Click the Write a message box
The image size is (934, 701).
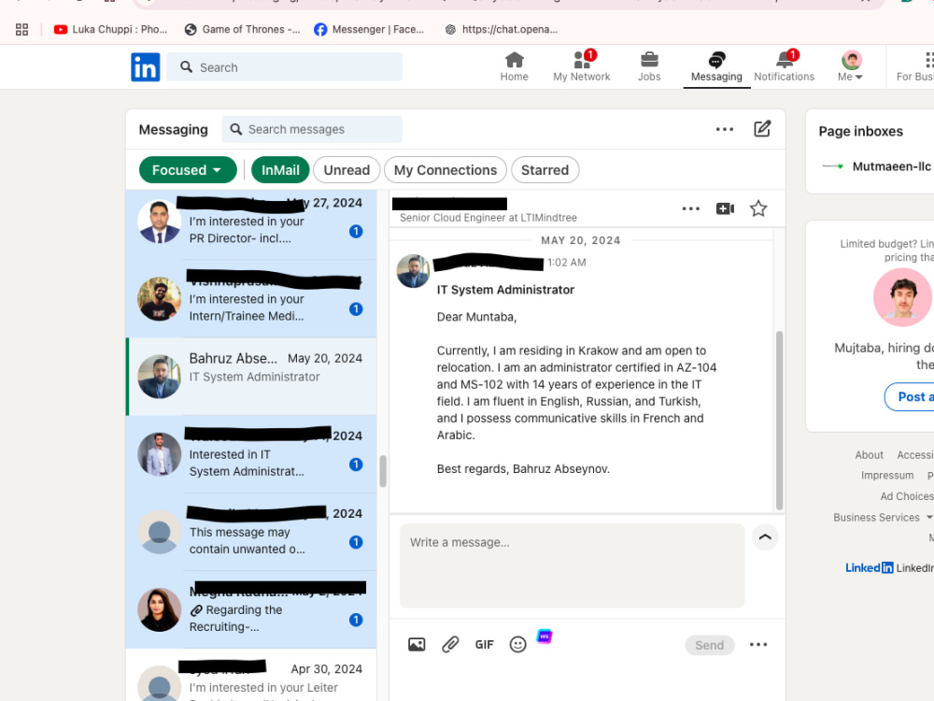573,565
